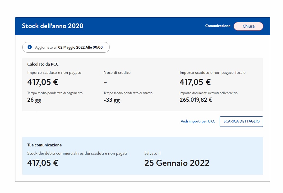Image resolution: width=283 pixels, height=193 pixels.
Task: Open the Vedi importi per U.O. link
Action: pos(198,121)
